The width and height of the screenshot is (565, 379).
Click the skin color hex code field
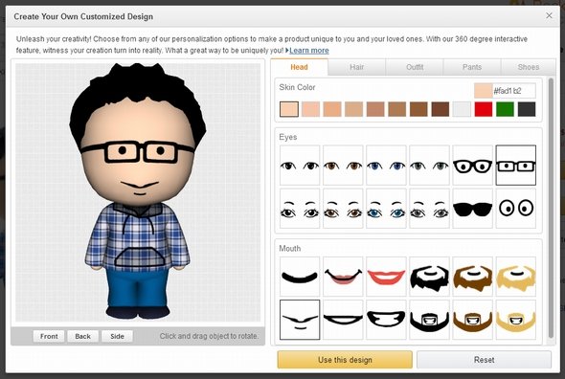tap(513, 91)
